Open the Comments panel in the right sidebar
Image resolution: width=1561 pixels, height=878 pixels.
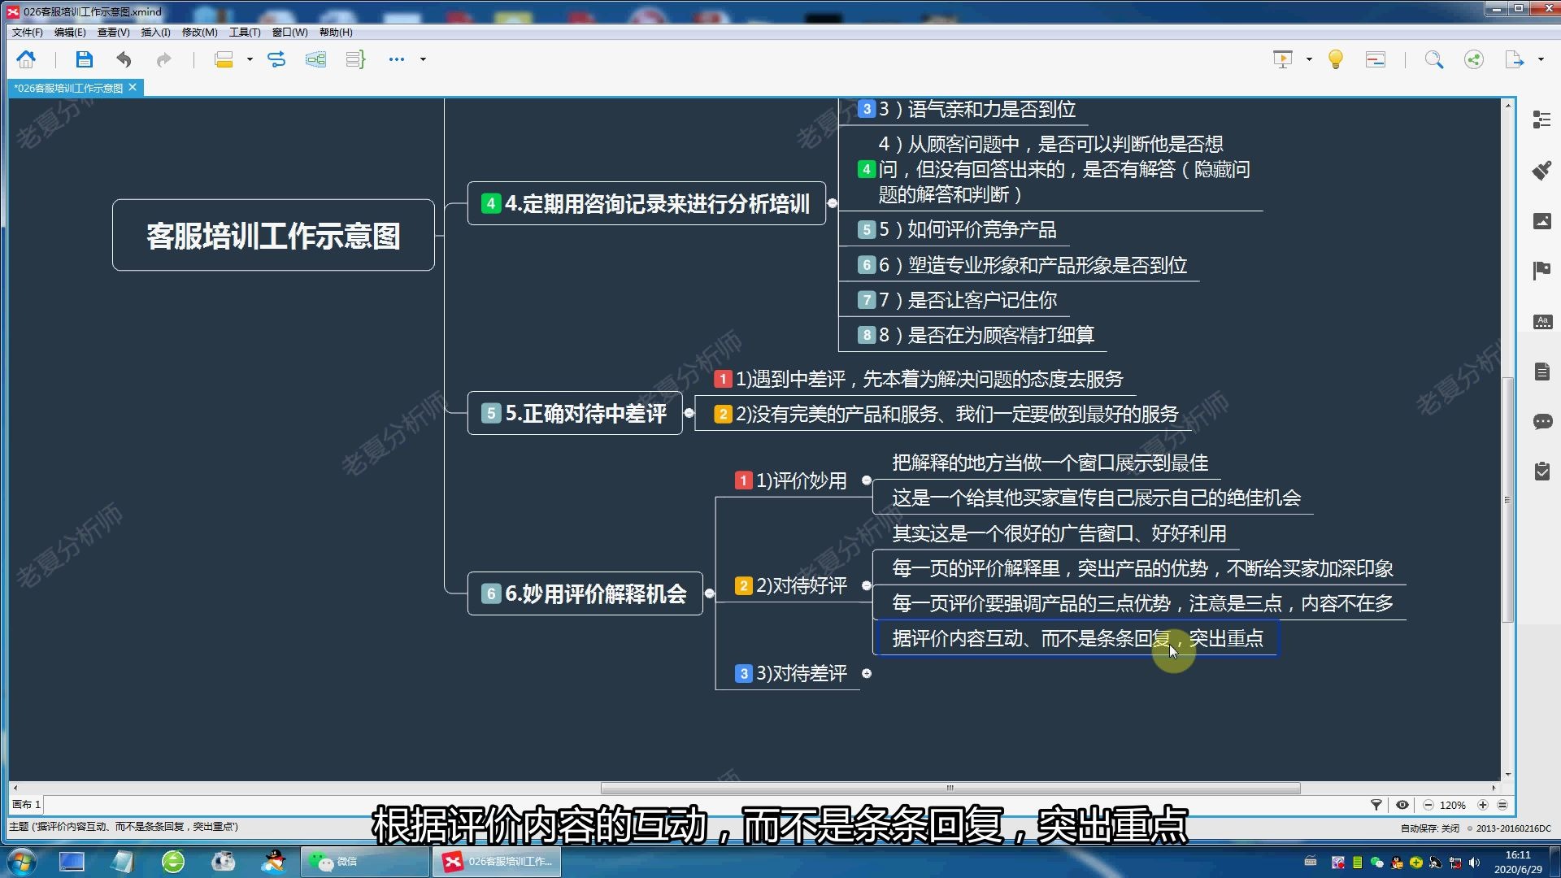[x=1541, y=421]
